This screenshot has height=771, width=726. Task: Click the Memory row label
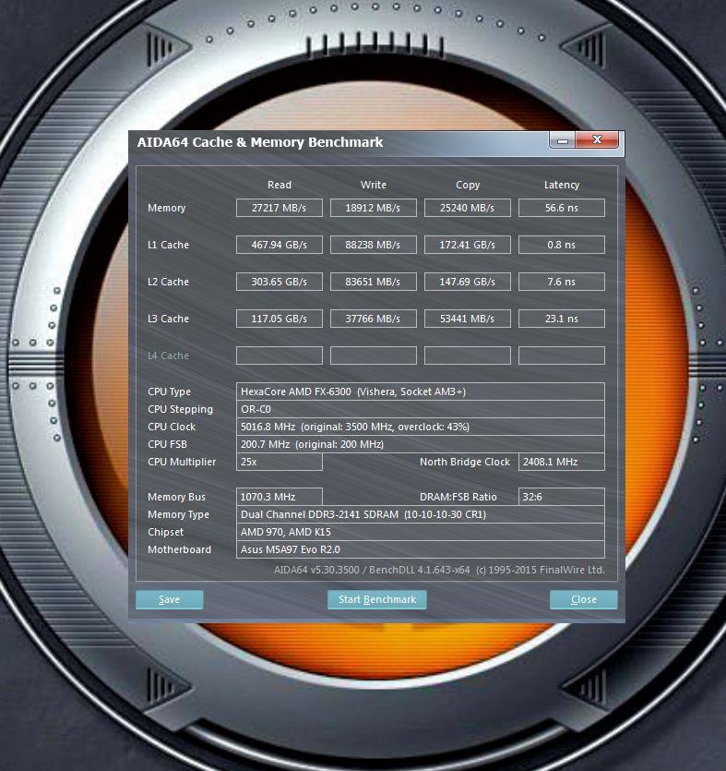pyautogui.click(x=167, y=208)
